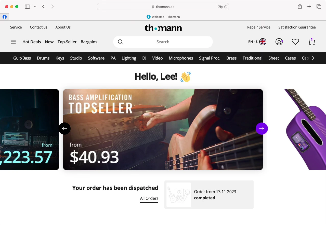Open the Hot Deals link
Screen dimensions: 326x225
[x=32, y=42]
